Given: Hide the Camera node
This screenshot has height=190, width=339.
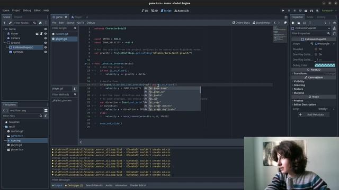Looking at the screenshot, I should [46, 38].
